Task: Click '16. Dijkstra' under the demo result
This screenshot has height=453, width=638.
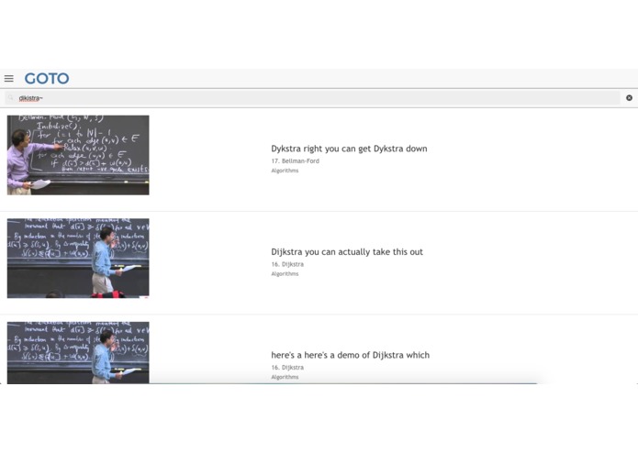Action: tap(287, 368)
